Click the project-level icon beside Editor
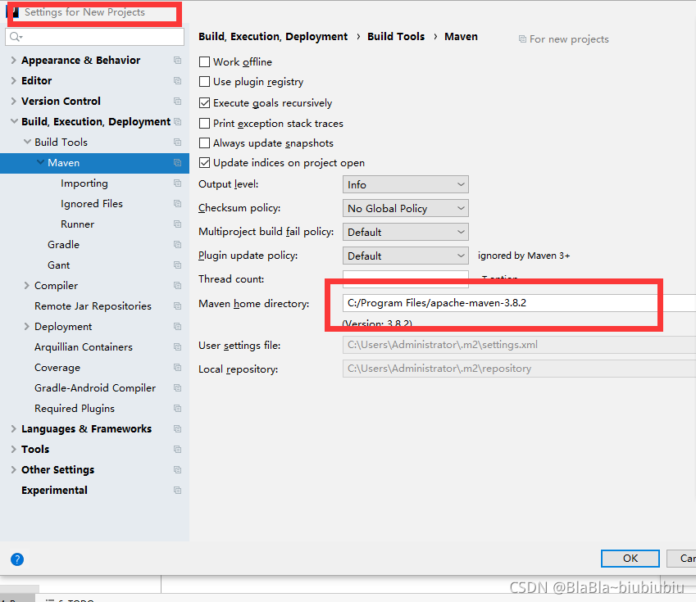The image size is (696, 602). pos(178,81)
